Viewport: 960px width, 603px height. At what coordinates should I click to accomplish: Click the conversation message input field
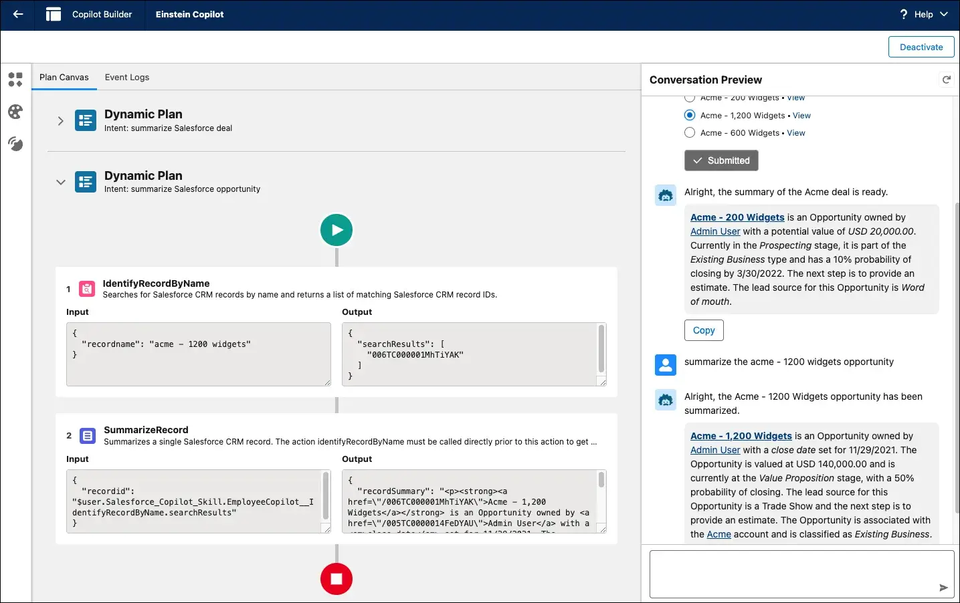pyautogui.click(x=802, y=574)
